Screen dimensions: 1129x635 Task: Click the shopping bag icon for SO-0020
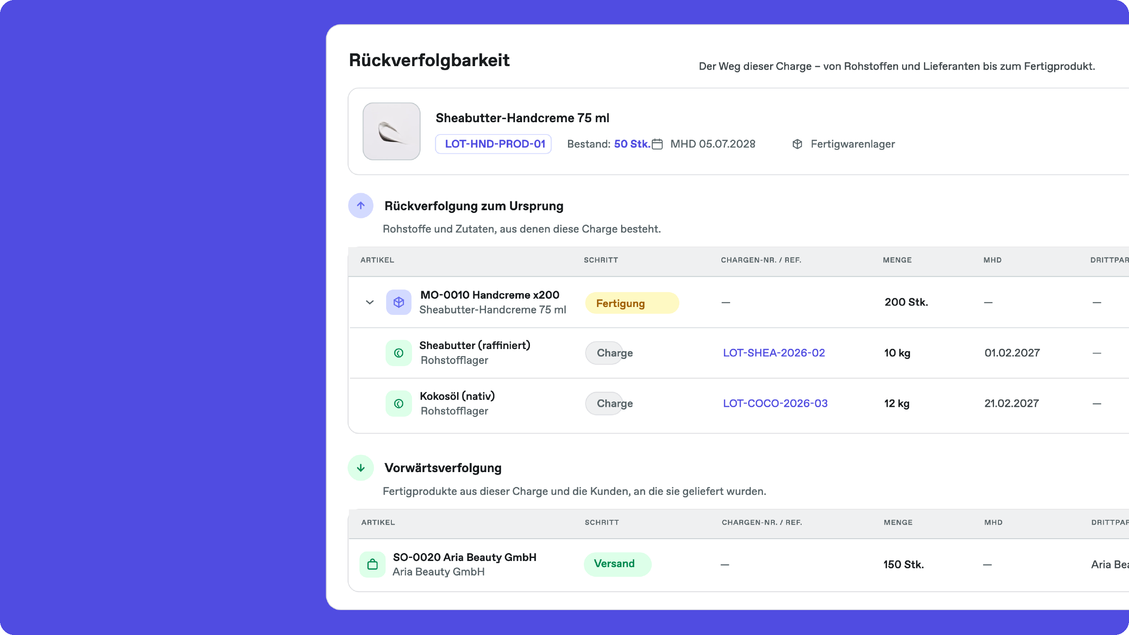tap(373, 564)
